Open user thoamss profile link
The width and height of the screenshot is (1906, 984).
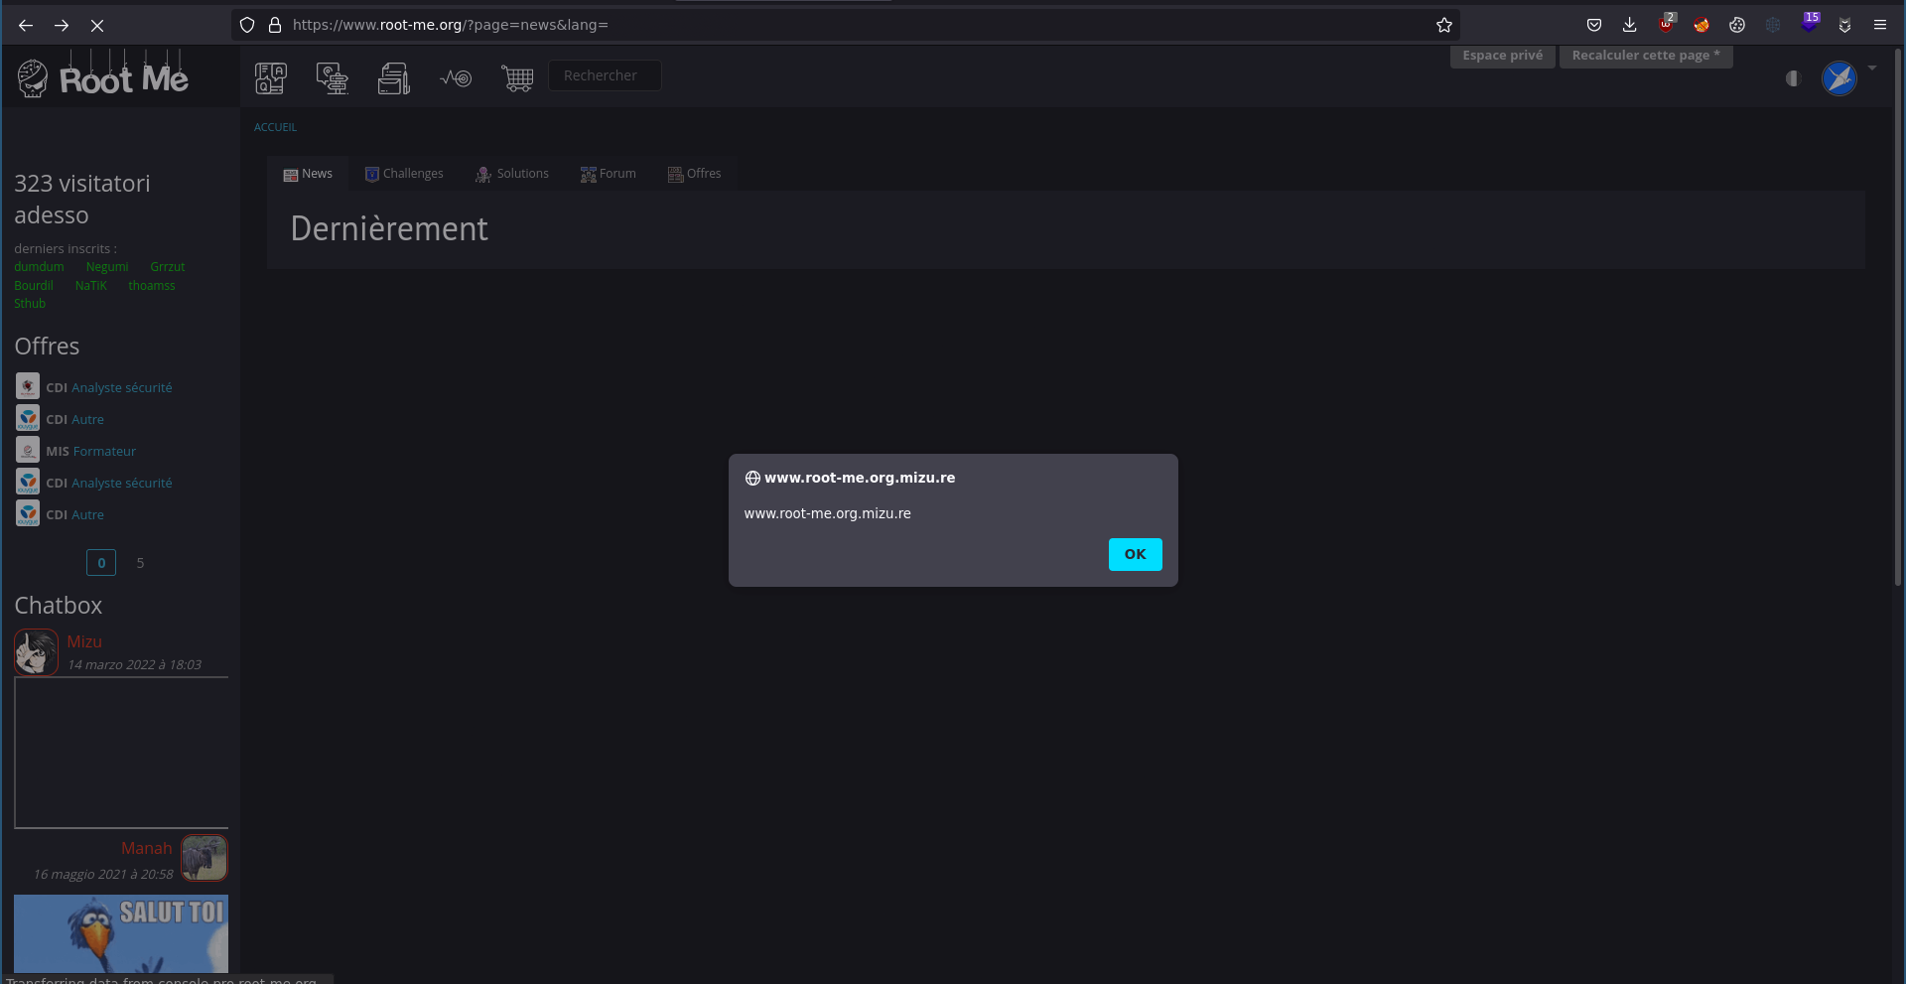(151, 286)
